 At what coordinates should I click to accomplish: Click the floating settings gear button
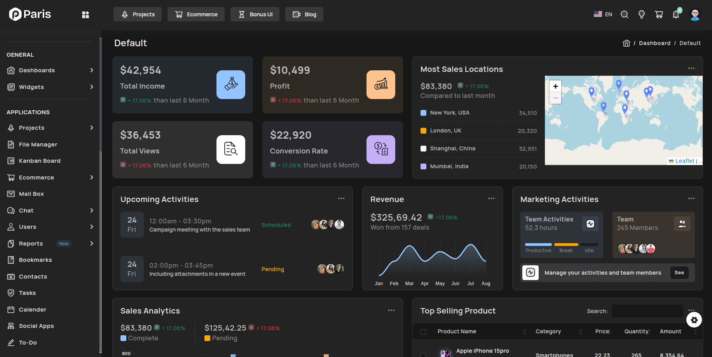point(694,320)
